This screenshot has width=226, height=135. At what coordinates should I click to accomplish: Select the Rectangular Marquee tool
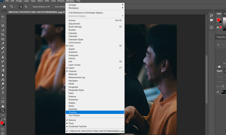(x=3, y=21)
